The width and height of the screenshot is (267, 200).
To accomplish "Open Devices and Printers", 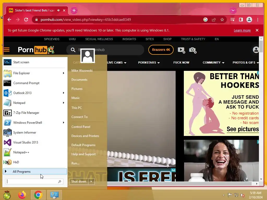I will pos(85,136).
